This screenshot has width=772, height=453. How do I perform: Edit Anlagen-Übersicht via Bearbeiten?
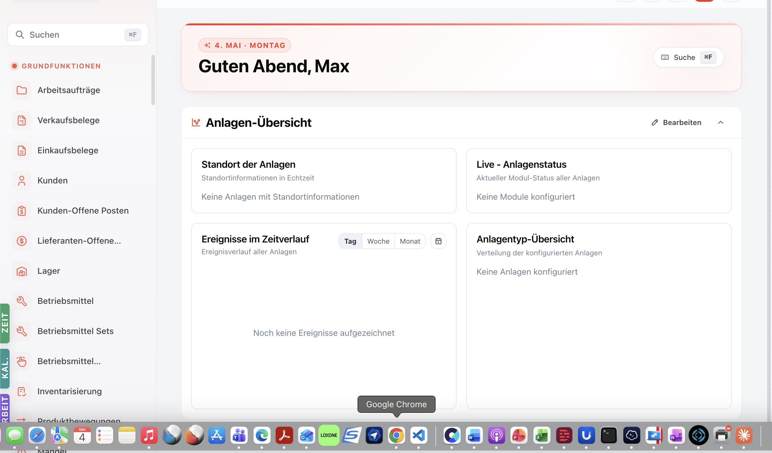coord(676,122)
